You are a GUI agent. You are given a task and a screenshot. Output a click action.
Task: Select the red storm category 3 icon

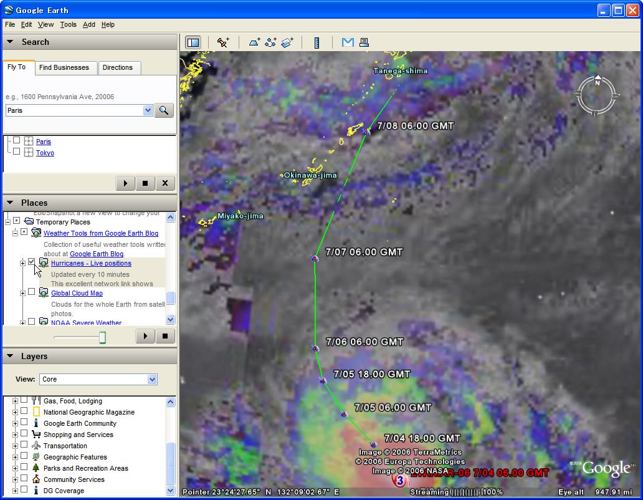point(399,481)
